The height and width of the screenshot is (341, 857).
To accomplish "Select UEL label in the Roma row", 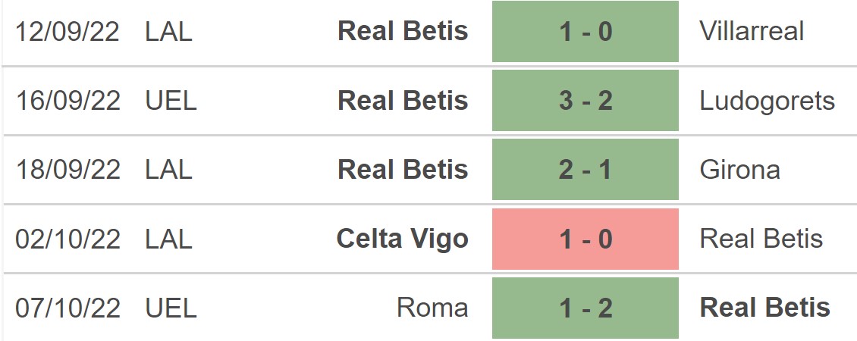I will coord(171,308).
